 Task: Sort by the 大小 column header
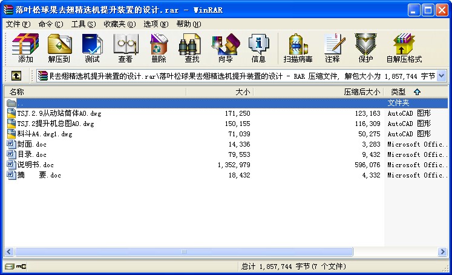tap(220, 91)
